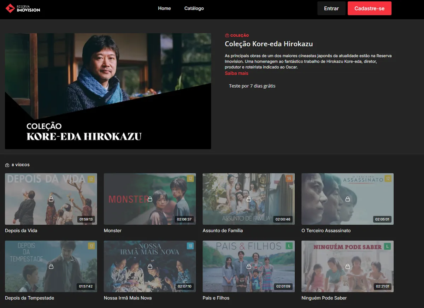Viewport: 424px width, 308px height.
Task: Click the 01:57:42 duration label
Action: coord(86,286)
